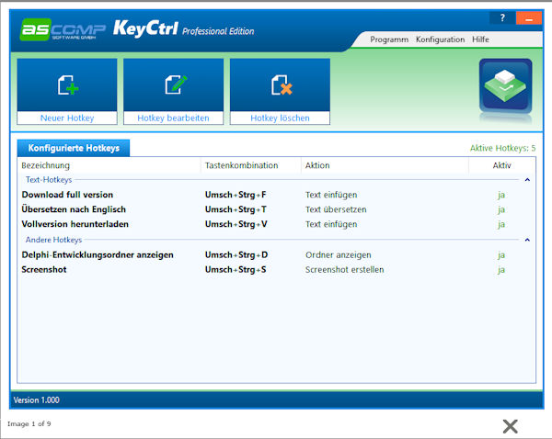The image size is (552, 439).
Task: Click Text einfügen in Download full version row
Action: 331,195
